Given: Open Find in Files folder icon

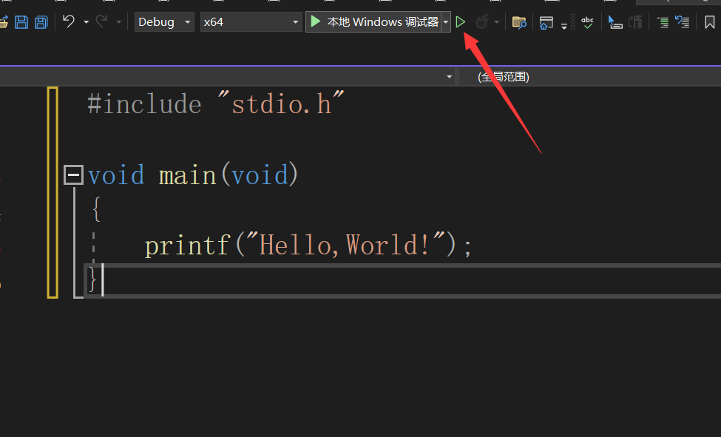Looking at the screenshot, I should [519, 22].
